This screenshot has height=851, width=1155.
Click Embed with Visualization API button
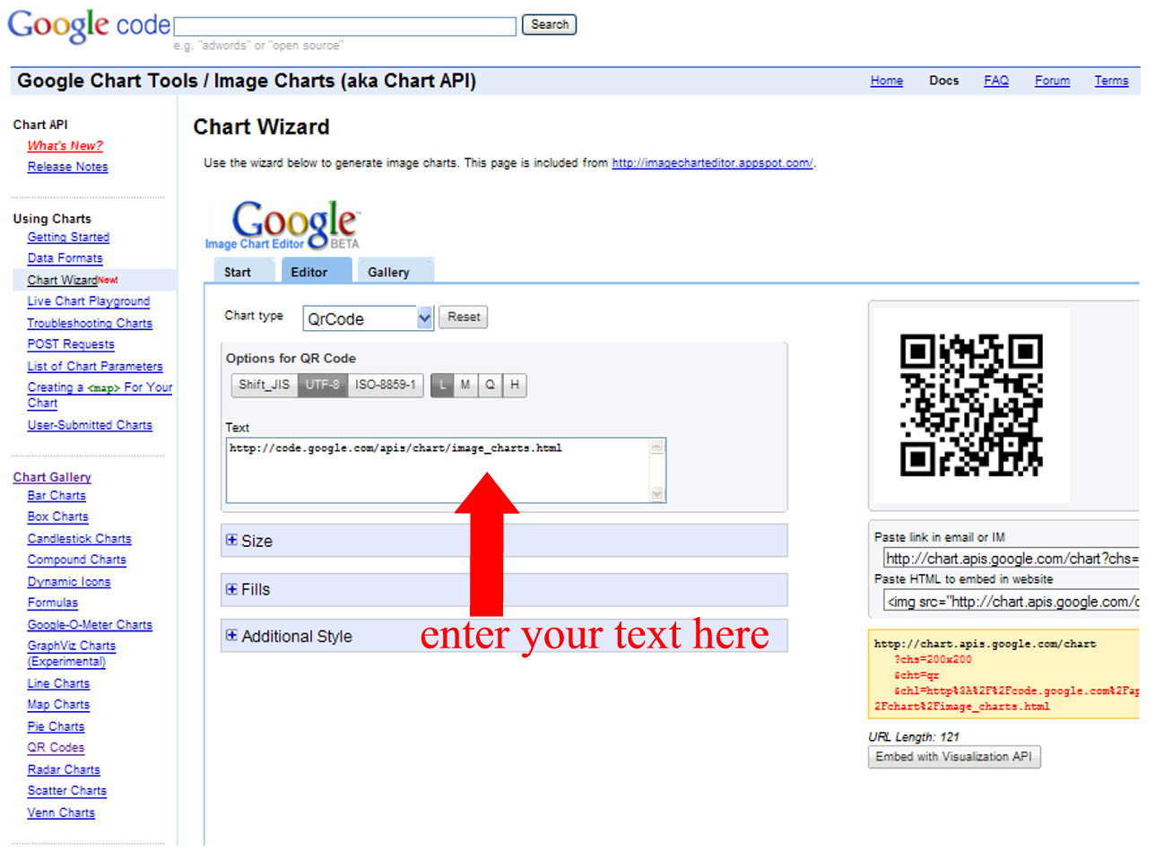(954, 757)
